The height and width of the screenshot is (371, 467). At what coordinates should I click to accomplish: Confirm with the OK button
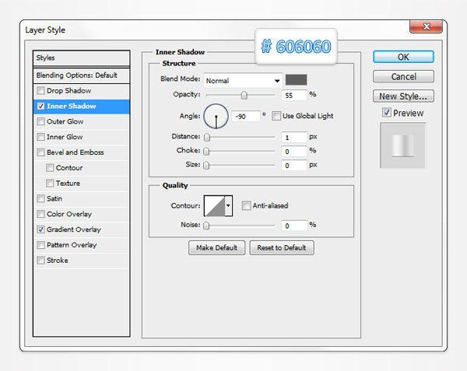click(x=403, y=57)
